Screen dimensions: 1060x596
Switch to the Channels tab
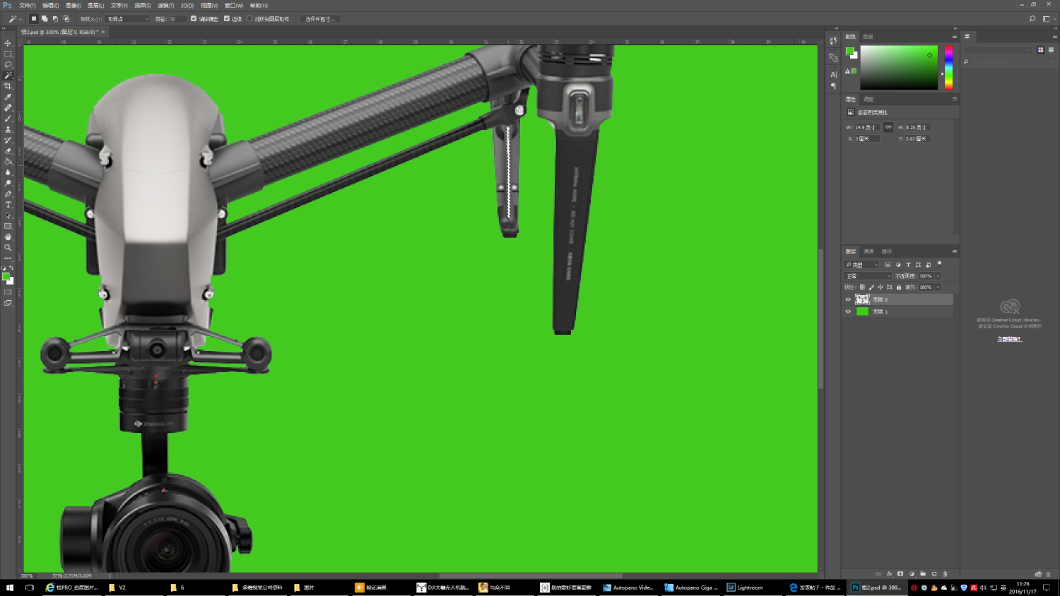(868, 251)
